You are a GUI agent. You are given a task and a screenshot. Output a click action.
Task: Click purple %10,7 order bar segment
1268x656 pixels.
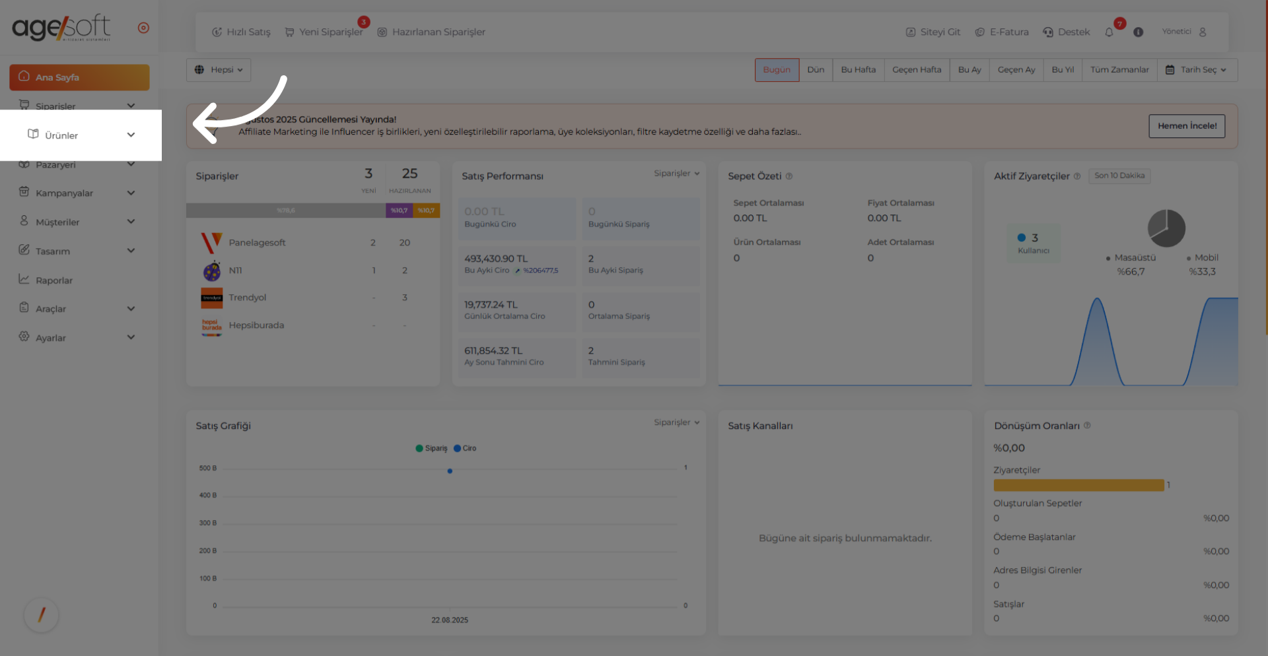[x=399, y=211]
